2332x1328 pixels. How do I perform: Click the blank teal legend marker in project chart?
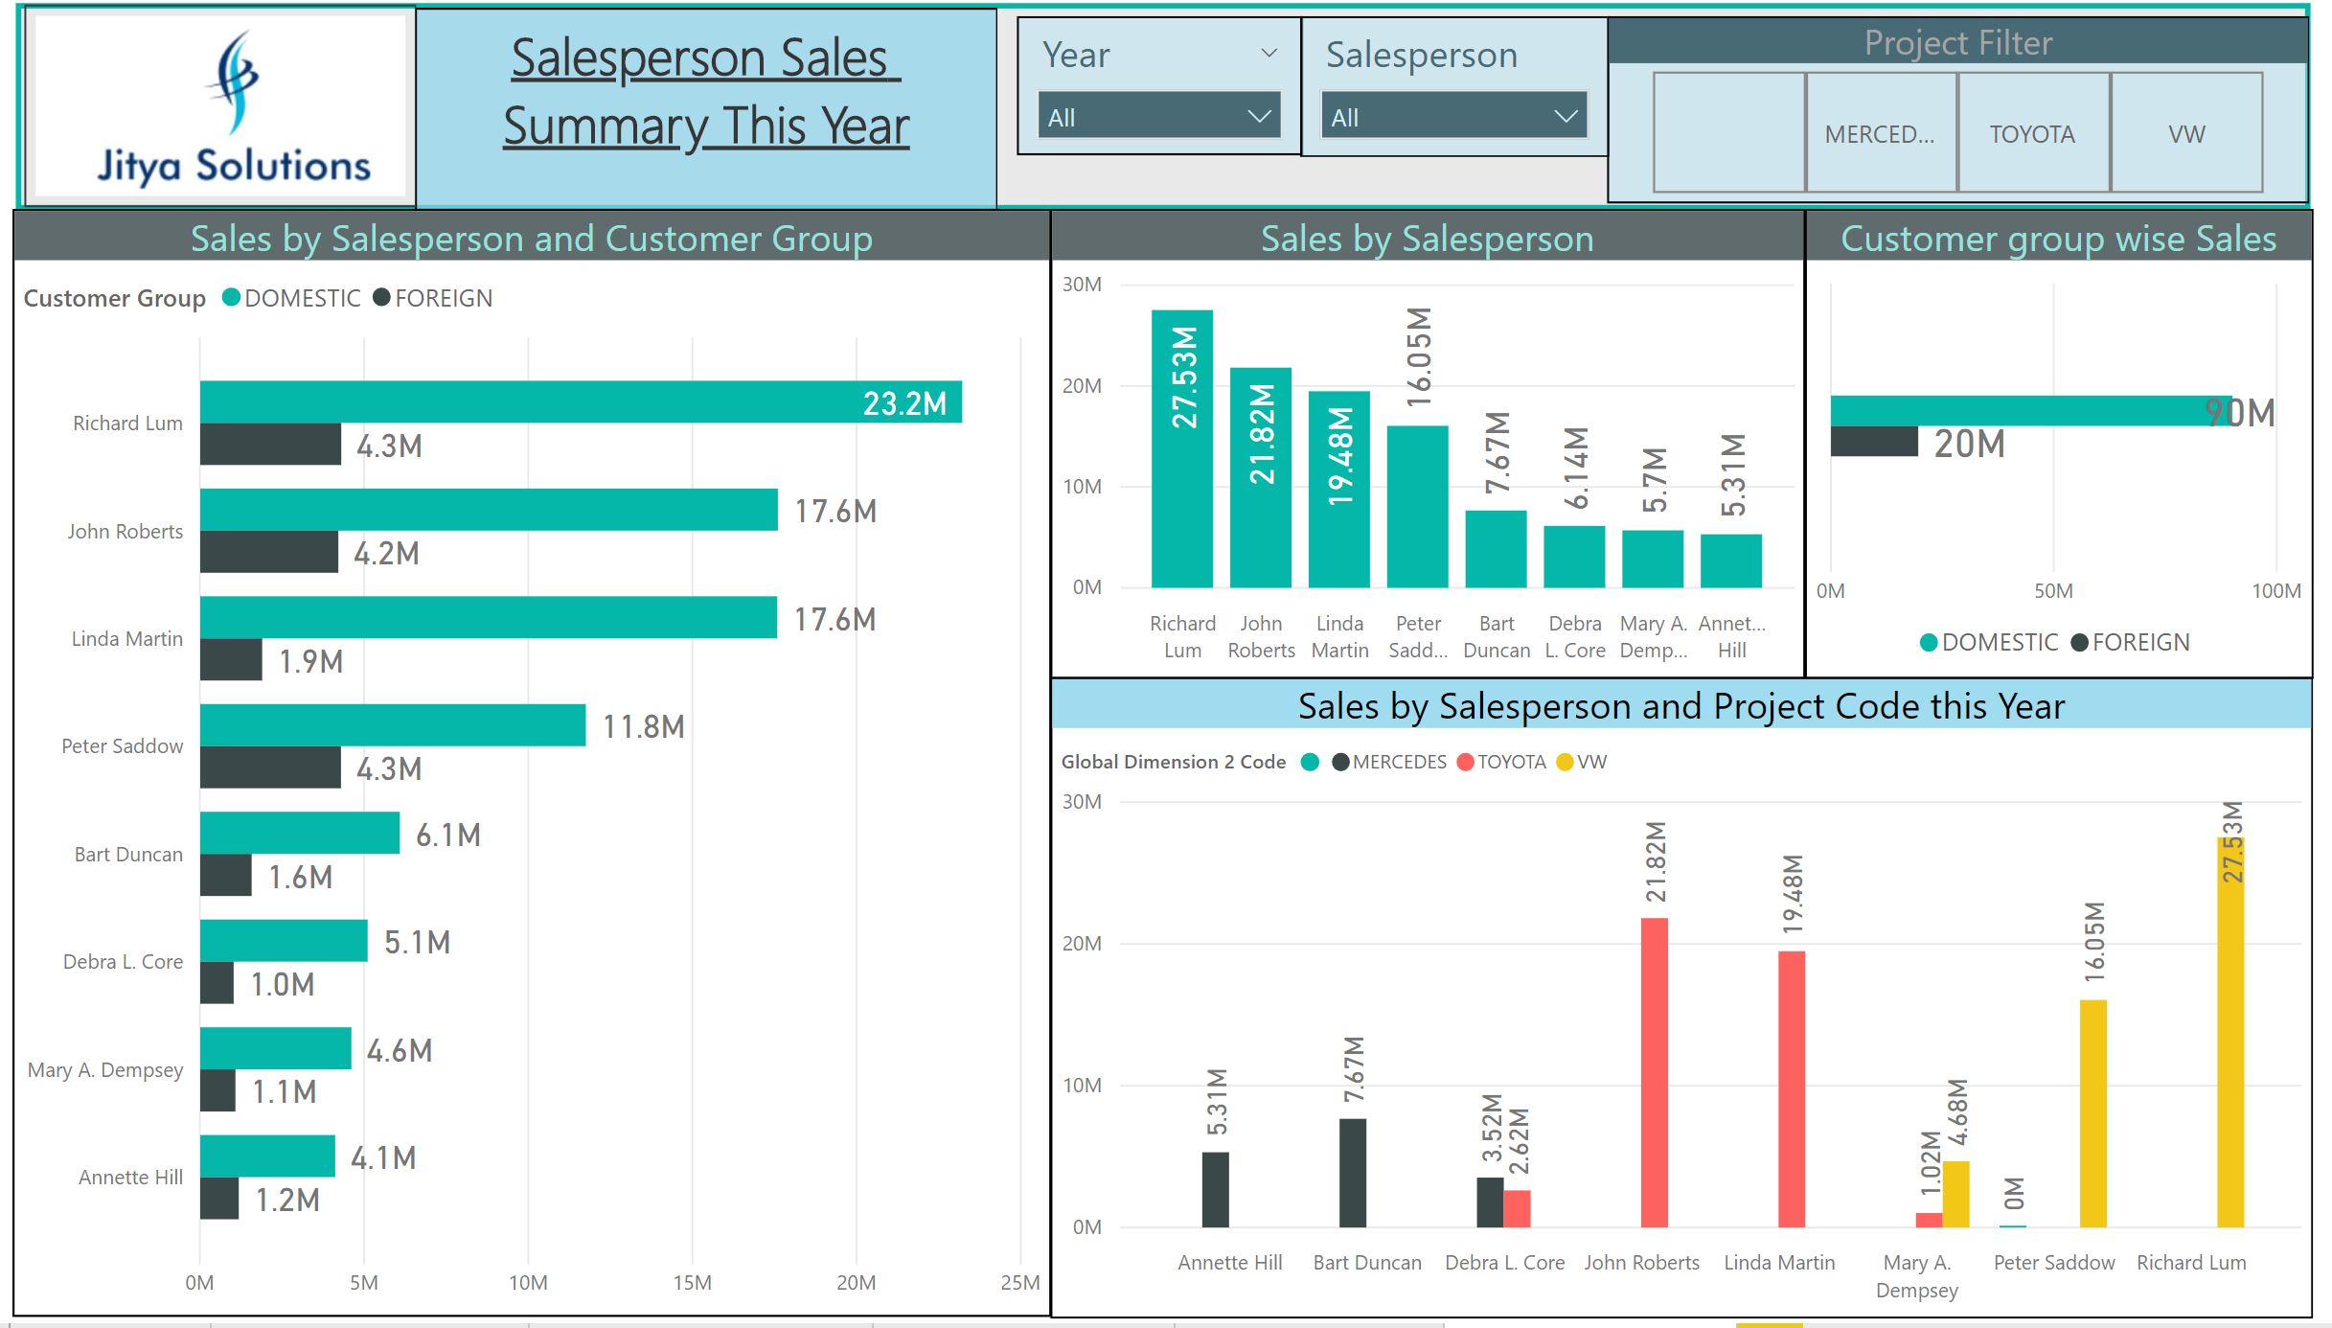(x=1310, y=762)
